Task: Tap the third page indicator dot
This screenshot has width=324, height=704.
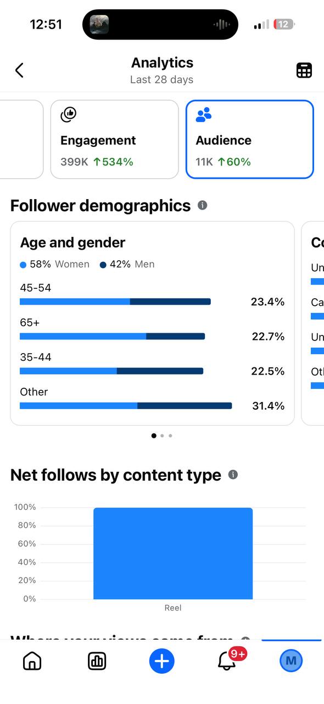Action: pos(170,436)
